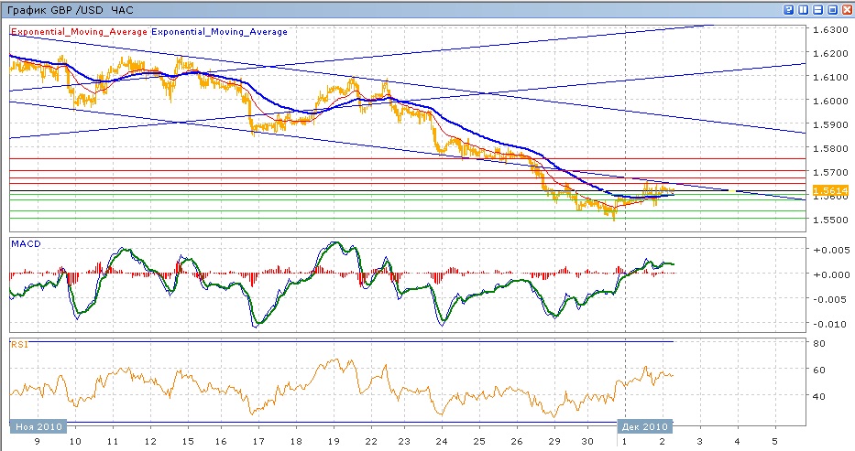Click the 1.5700 price axis label
The height and width of the screenshot is (451, 855).
pos(830,172)
